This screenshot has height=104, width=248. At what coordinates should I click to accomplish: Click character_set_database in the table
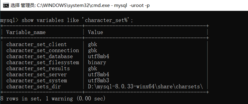pos(40,56)
